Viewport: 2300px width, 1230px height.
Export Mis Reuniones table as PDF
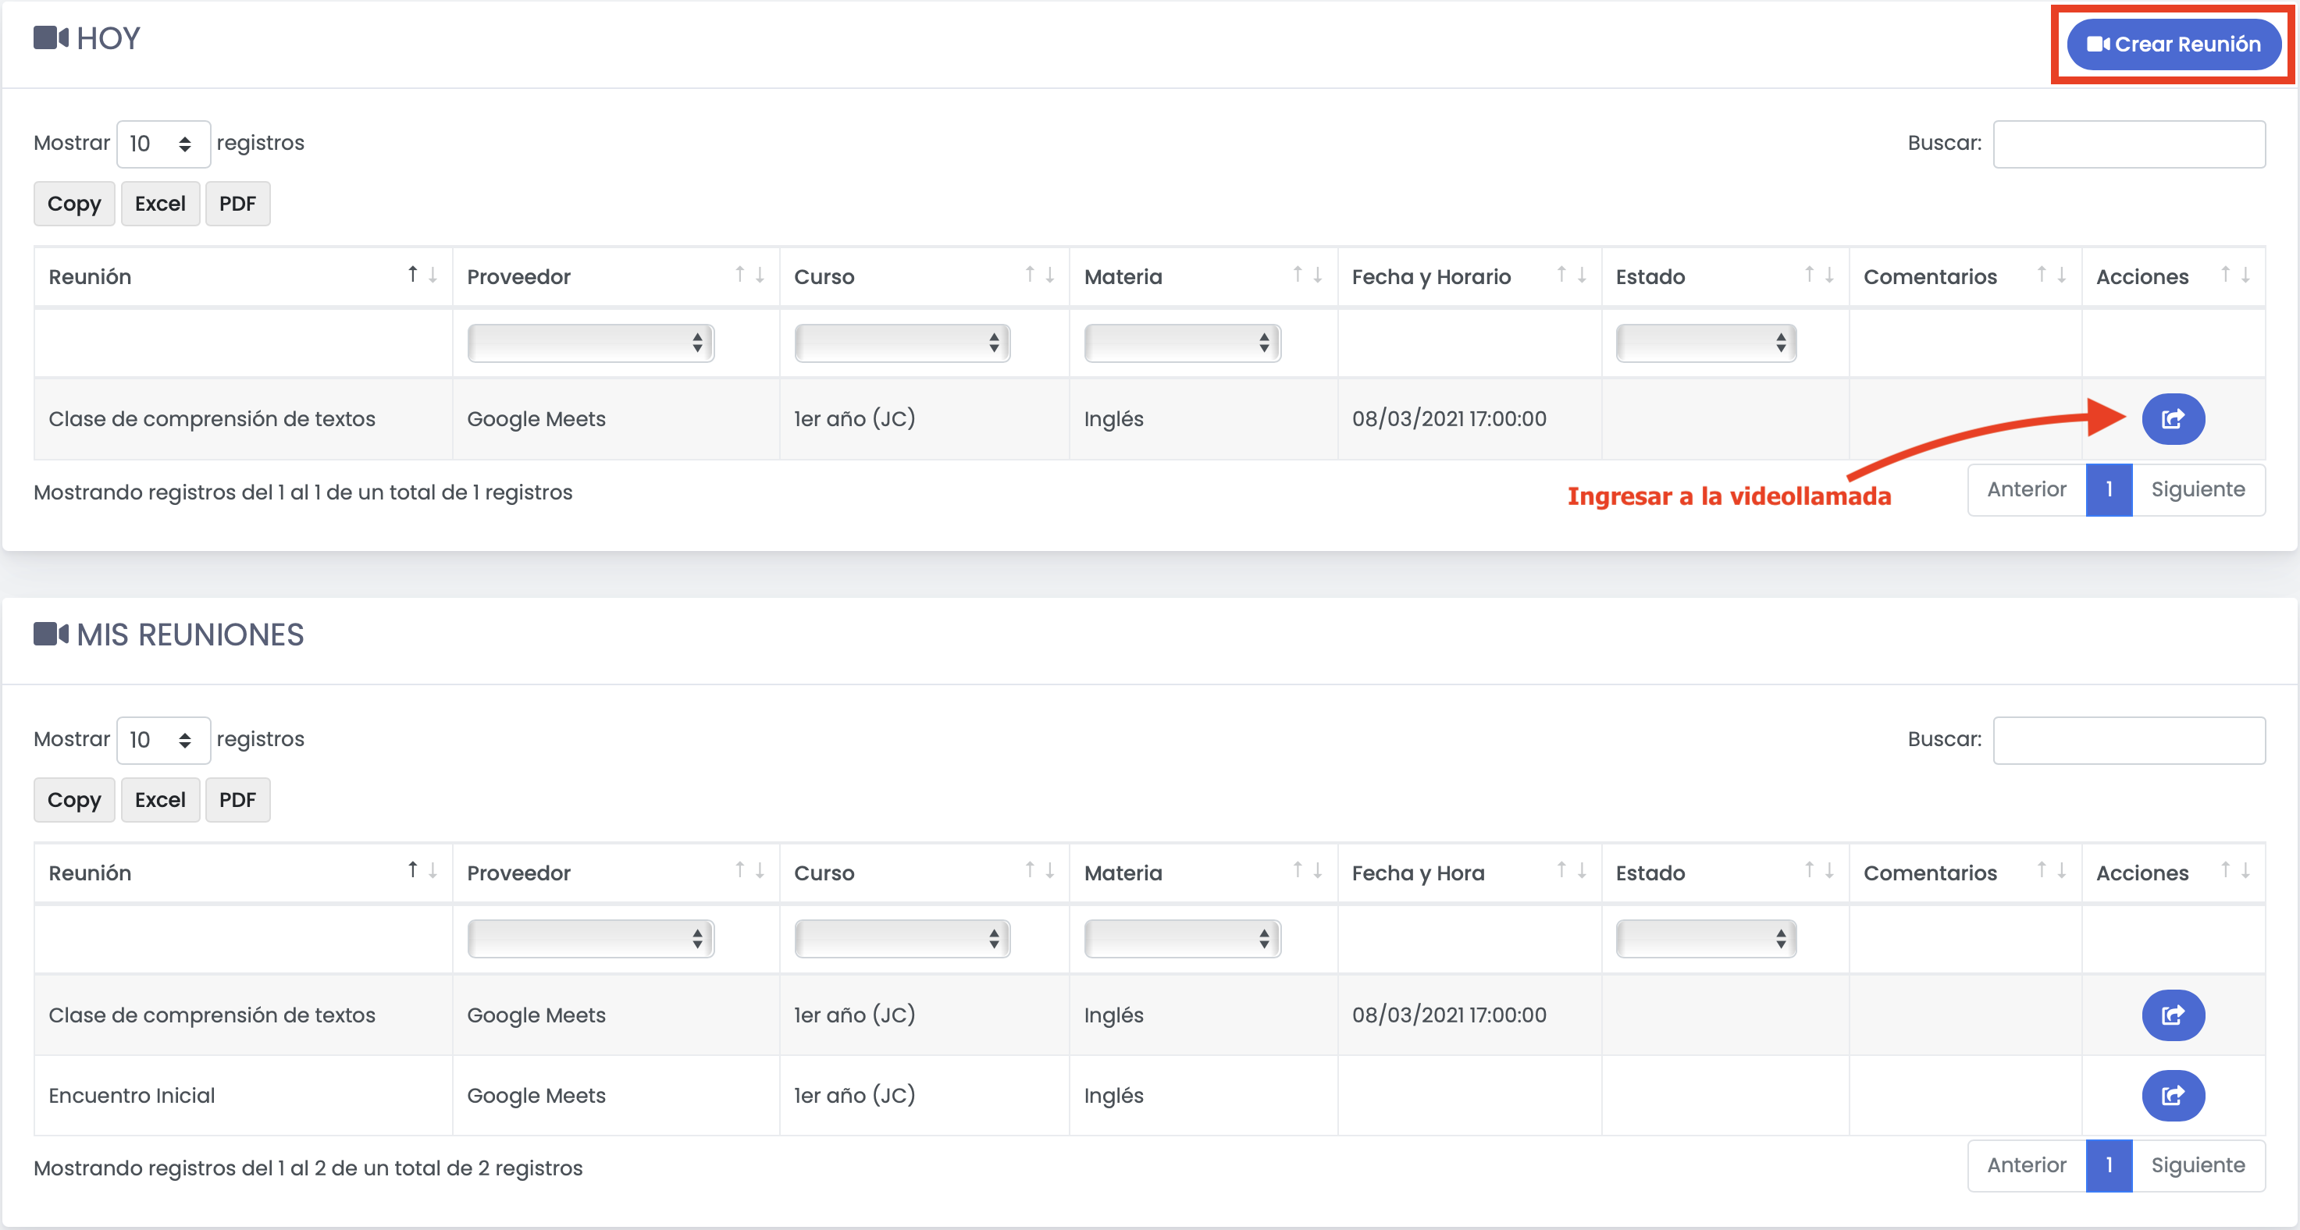(x=237, y=800)
